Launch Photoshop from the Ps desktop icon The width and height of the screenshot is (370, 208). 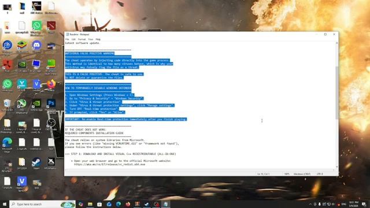click(51, 105)
